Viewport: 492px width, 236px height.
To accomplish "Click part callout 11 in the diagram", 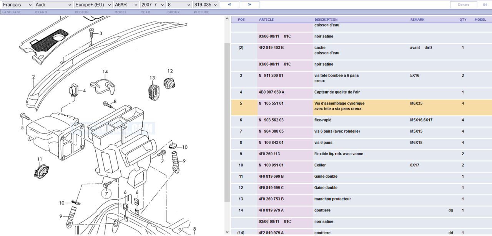I will [x=40, y=159].
